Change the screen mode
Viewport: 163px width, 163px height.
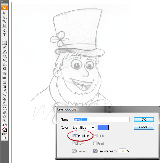[x=4, y=138]
